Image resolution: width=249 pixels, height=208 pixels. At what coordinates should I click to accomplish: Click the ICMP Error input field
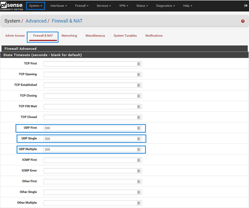(93, 171)
